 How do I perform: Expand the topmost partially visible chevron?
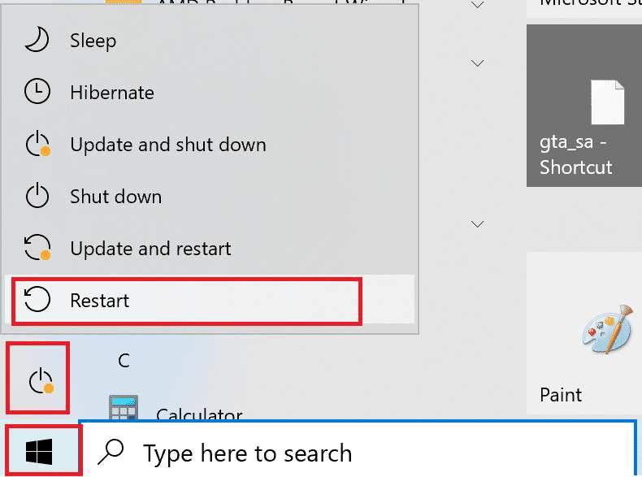click(x=478, y=6)
